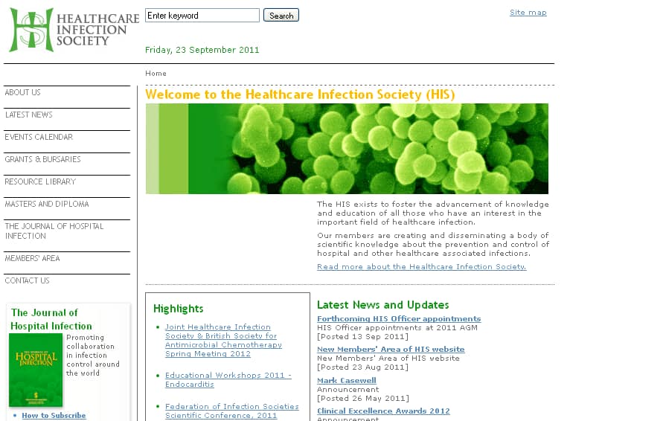Enter the Members' Area from sidebar
This screenshot has width=666, height=421.
(x=33, y=259)
